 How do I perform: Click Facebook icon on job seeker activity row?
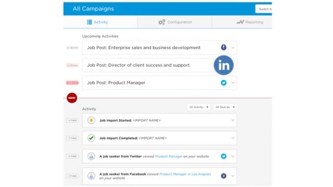pyautogui.click(x=223, y=176)
